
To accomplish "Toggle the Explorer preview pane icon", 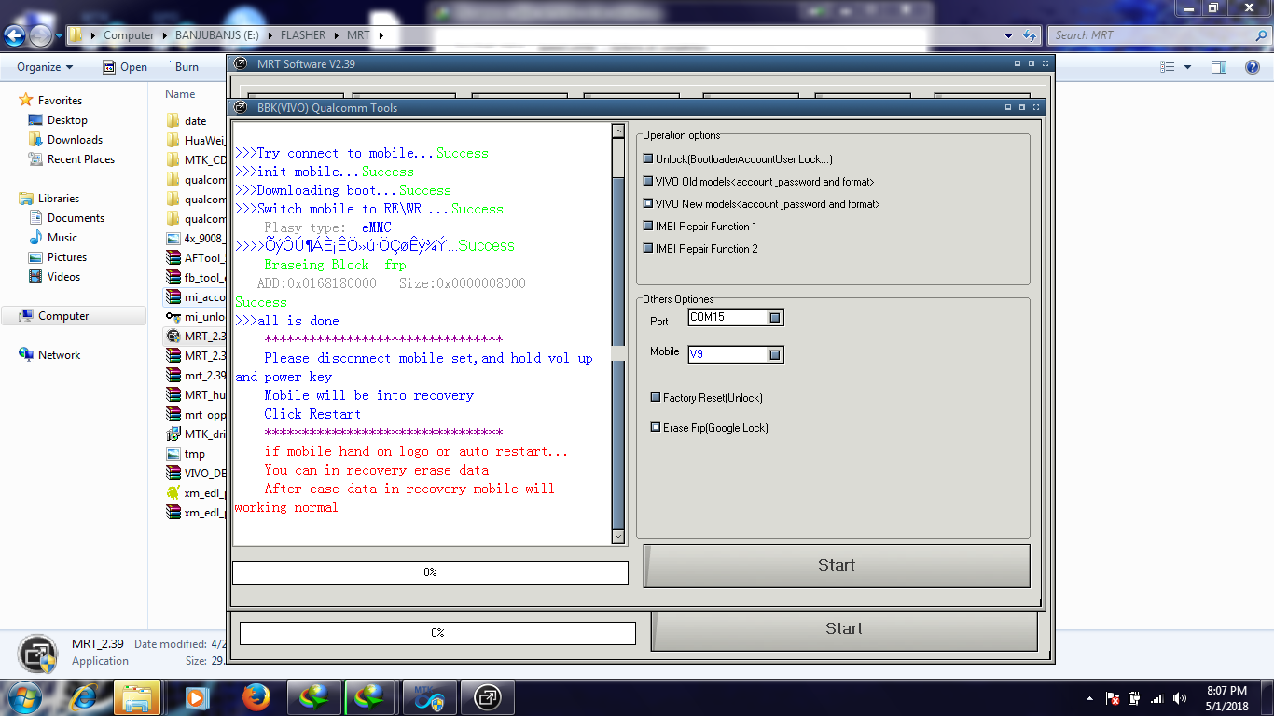I will pyautogui.click(x=1219, y=67).
